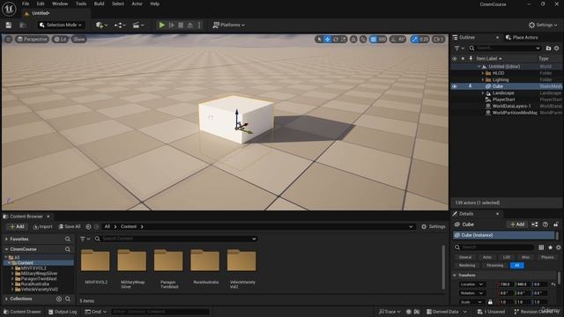Open the Build menu
This screenshot has width=564, height=317.
99,4
